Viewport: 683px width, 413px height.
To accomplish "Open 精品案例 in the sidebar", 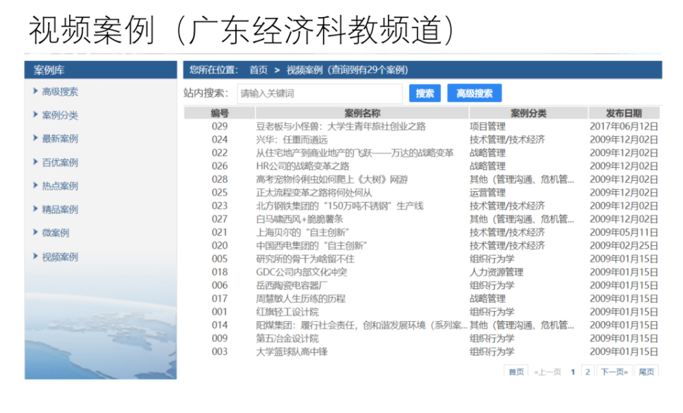I will (x=60, y=210).
